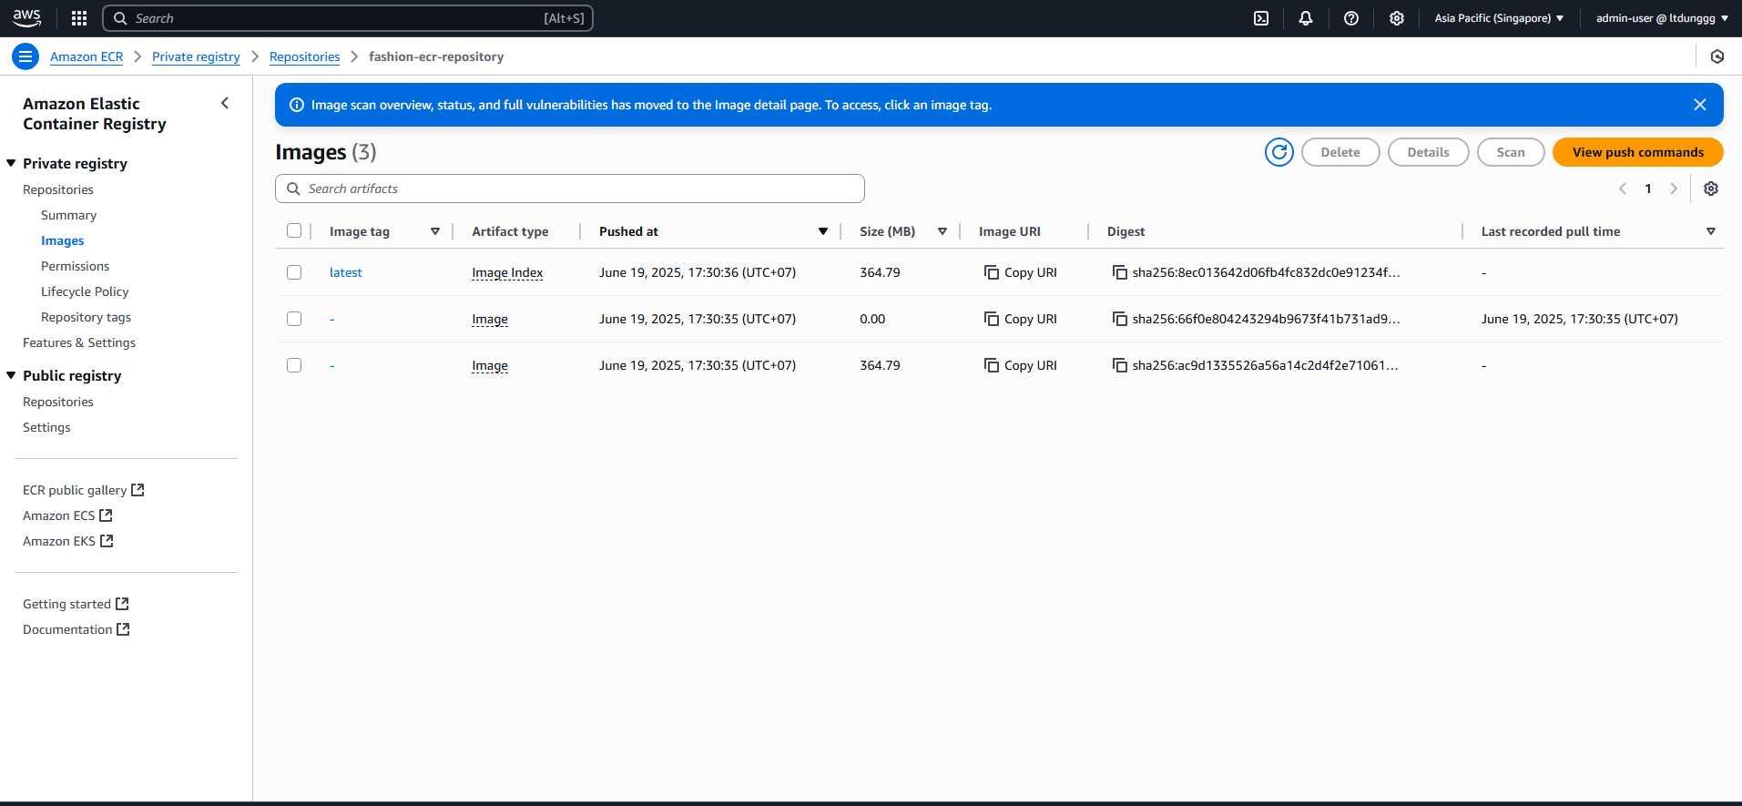Open the AWS services grid menu
Viewport: 1742px width, 806px height.
point(79,18)
